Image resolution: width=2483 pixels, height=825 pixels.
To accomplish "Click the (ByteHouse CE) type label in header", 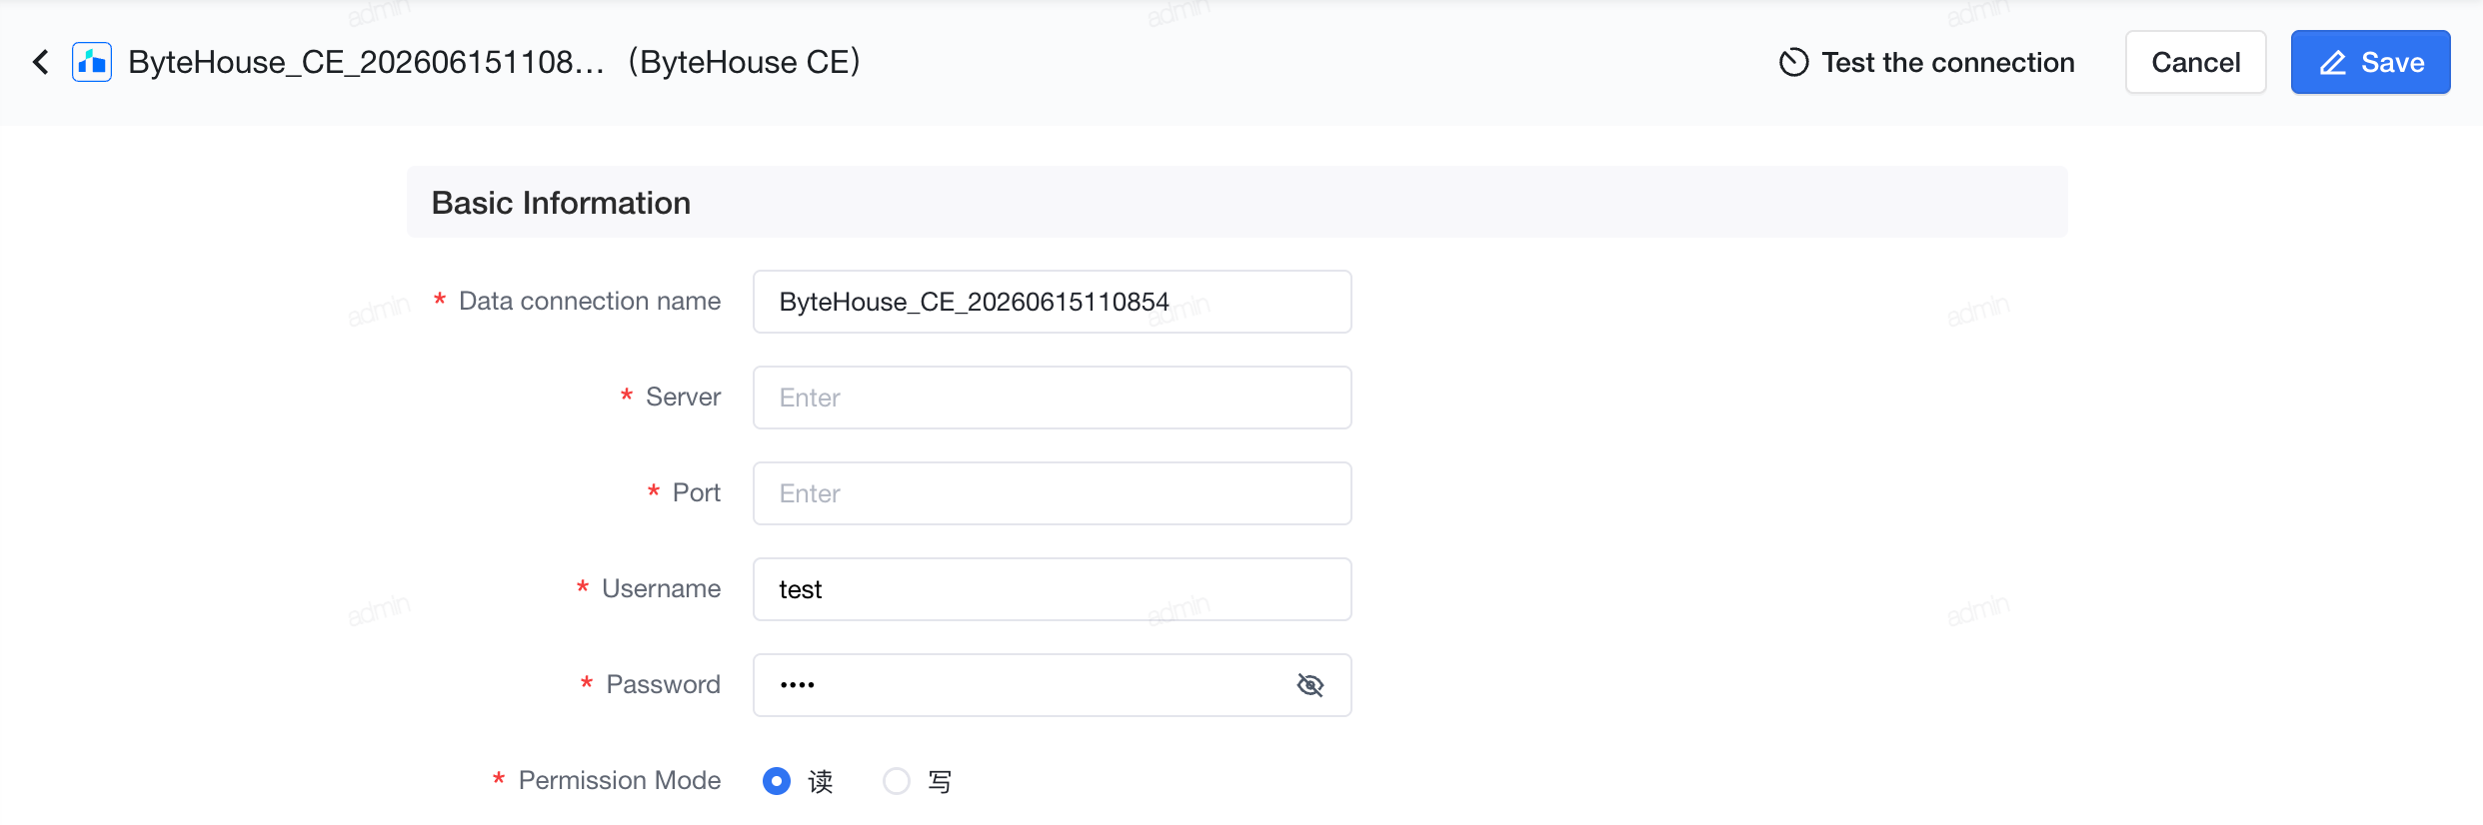I will [745, 62].
